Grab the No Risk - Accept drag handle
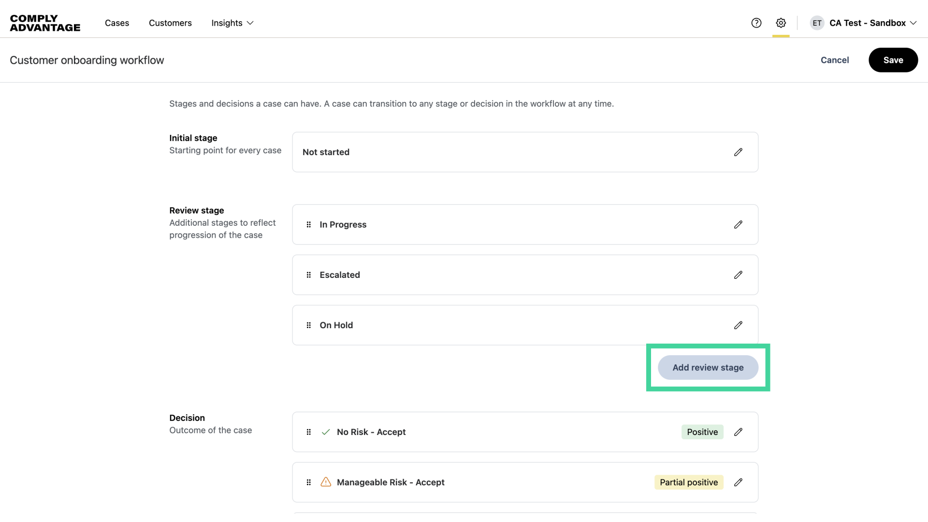Image resolution: width=928 pixels, height=522 pixels. [309, 432]
